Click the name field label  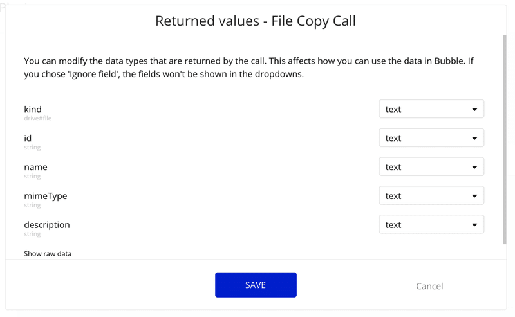click(x=36, y=167)
